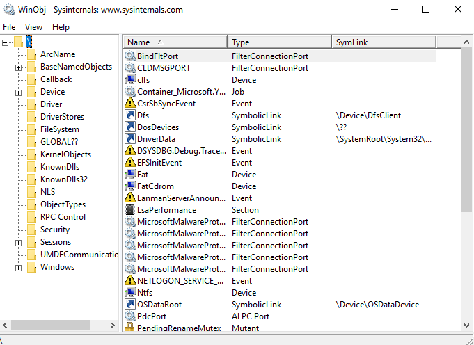Open the Help menu
Screen dimensions: 474x345
coord(61,27)
